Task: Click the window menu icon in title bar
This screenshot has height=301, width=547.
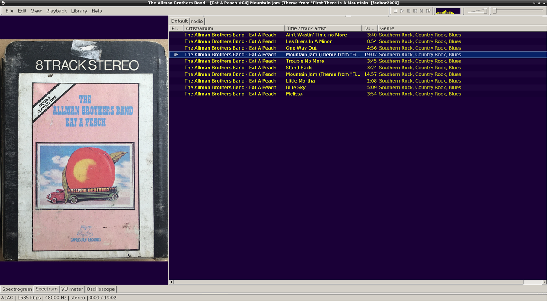Action: (3, 3)
